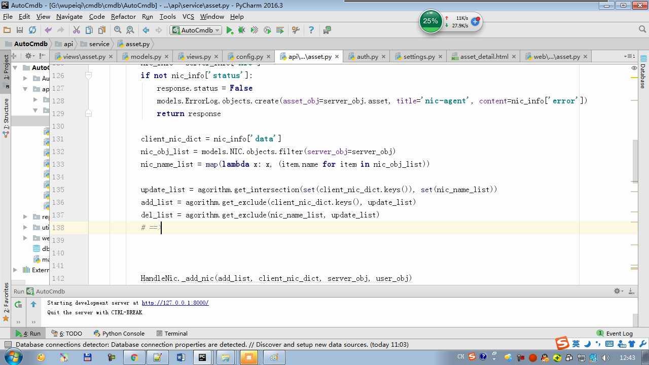Click the Profile icon in toolbar
The height and width of the screenshot is (365, 649).
(x=267, y=30)
